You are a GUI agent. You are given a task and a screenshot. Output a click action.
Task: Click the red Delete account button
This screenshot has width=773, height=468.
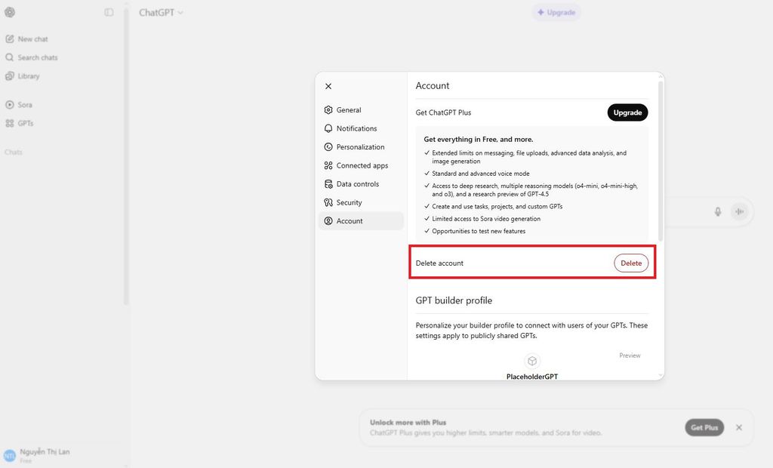pos(630,263)
